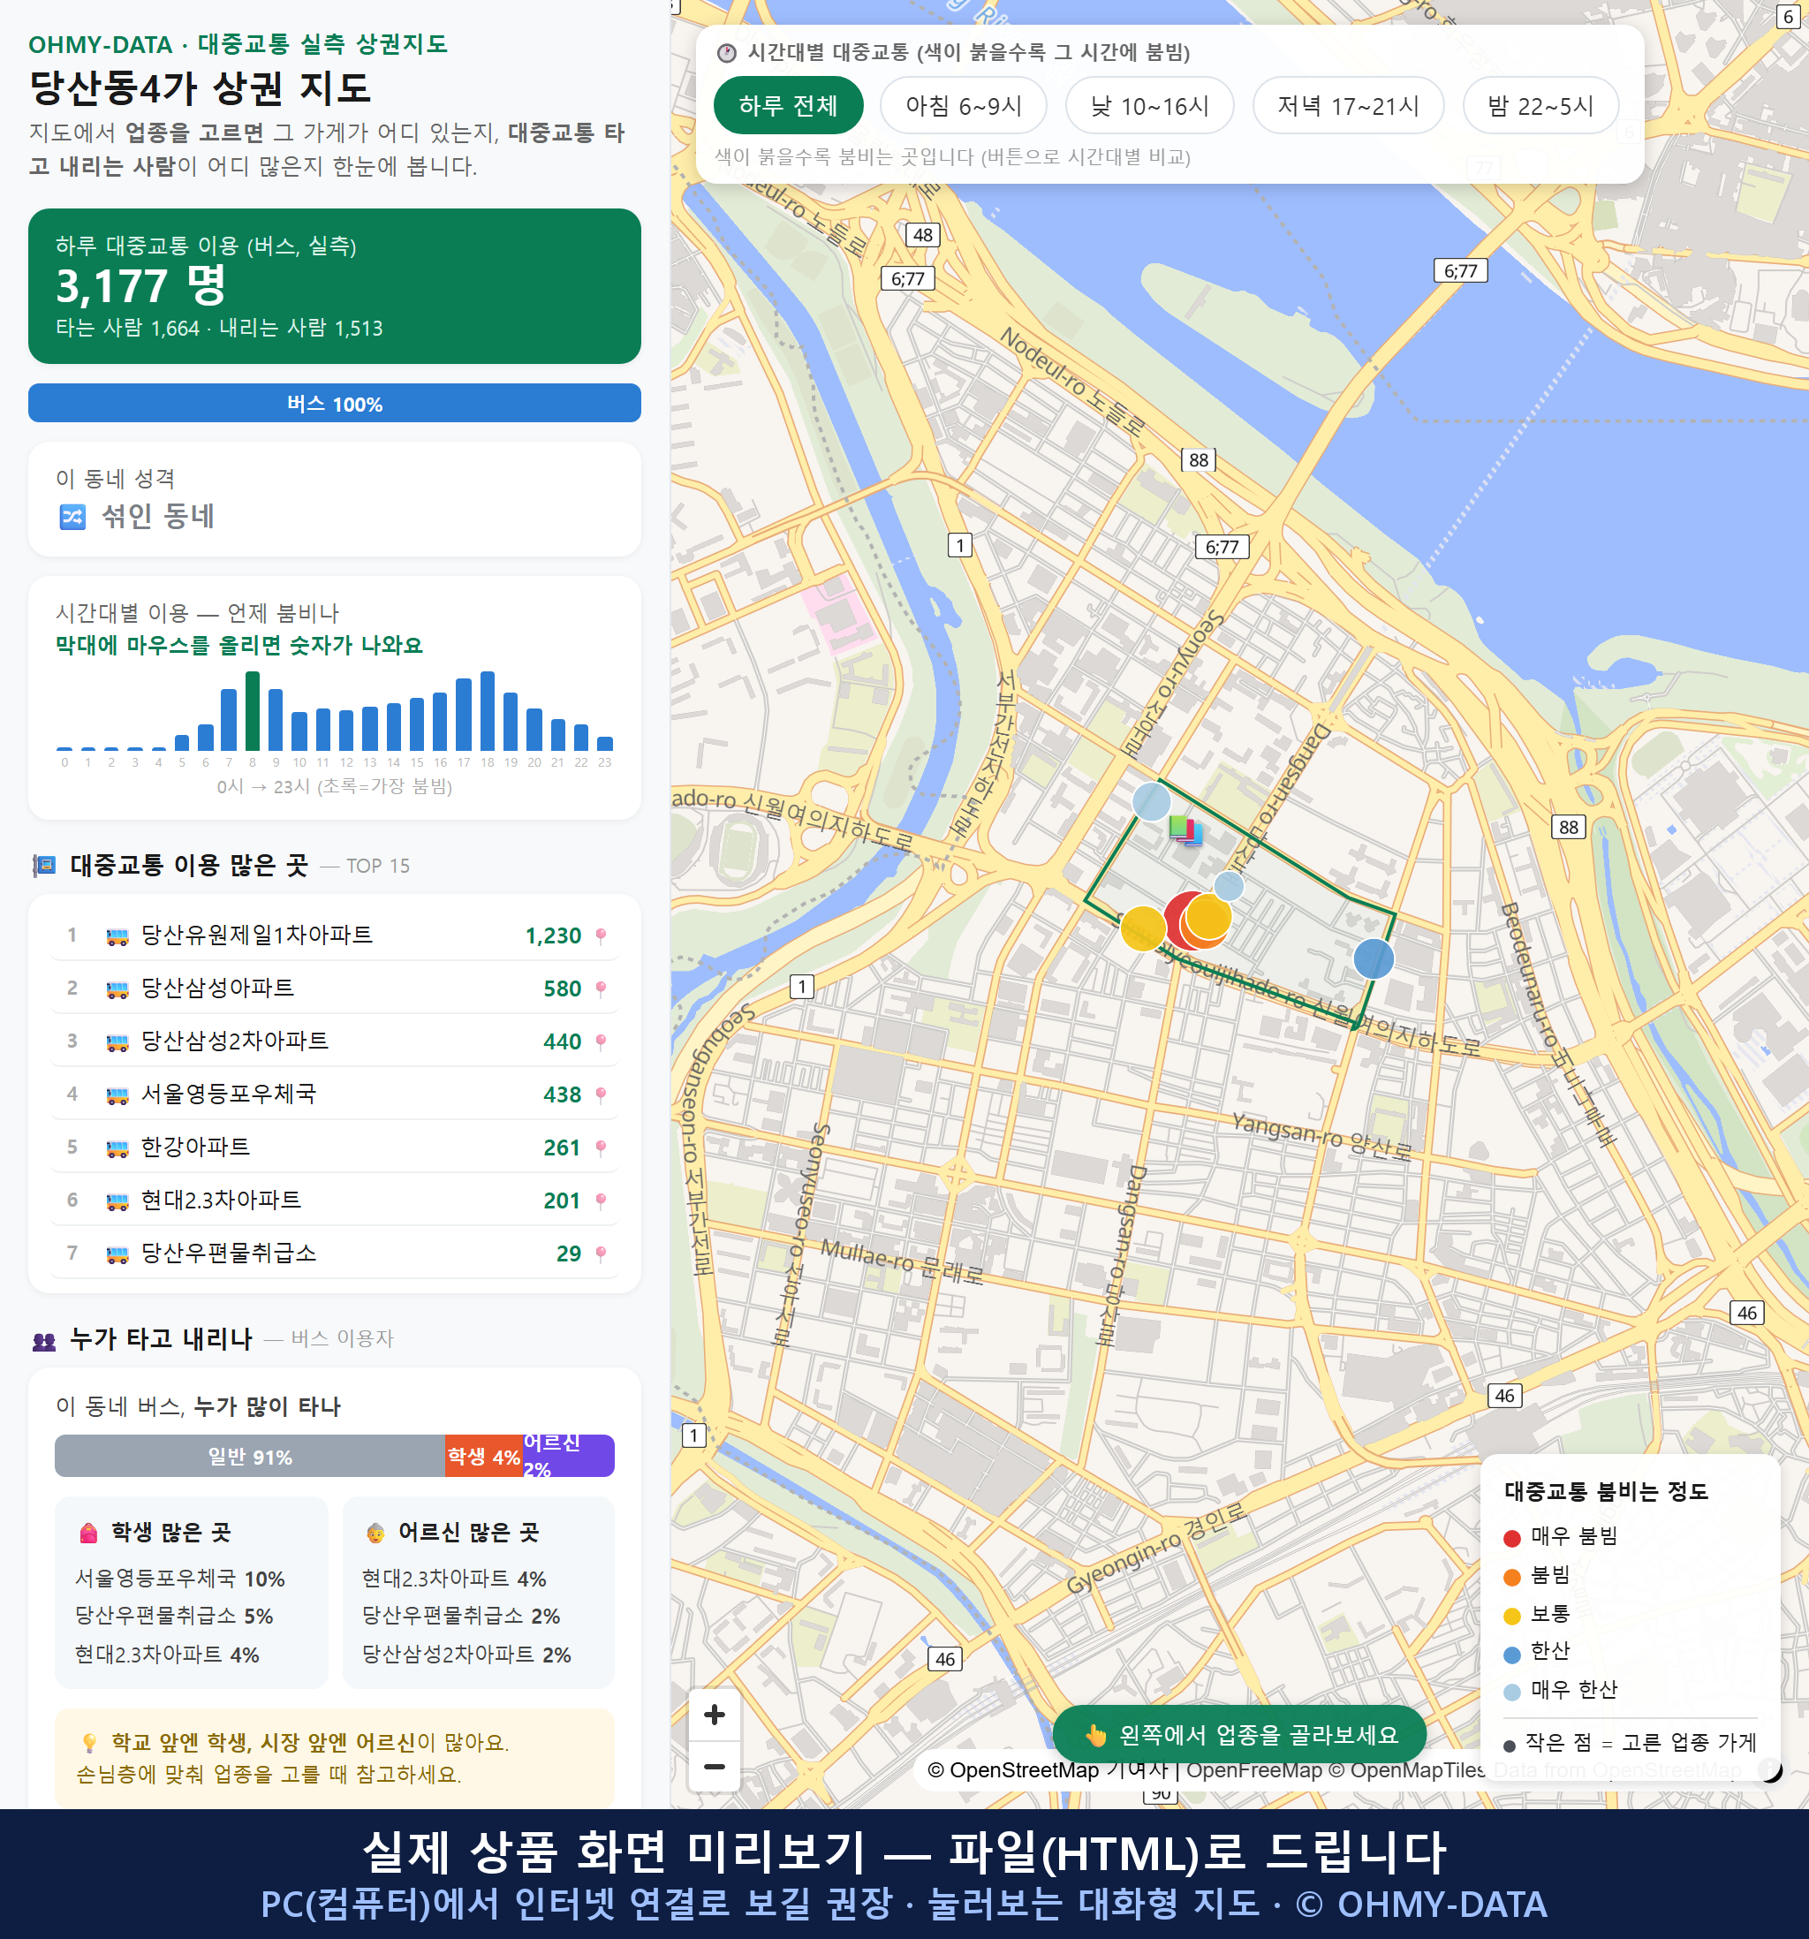Click the 붐빔 orange legend dot
This screenshot has height=1939, width=1809.
pos(1512,1577)
